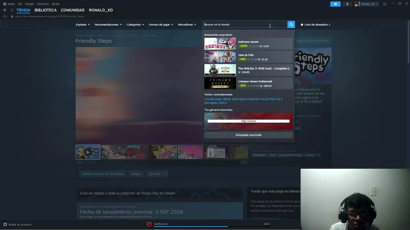Image resolution: width=410 pixels, height=230 pixels.
Task: Reload the store page with the refresh icon
Action: click(x=5, y=16)
